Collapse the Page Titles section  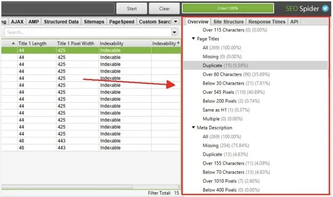click(193, 38)
